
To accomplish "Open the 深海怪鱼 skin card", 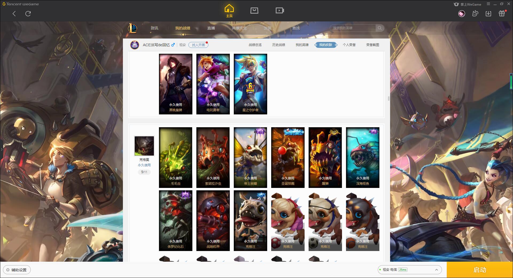I will click(x=363, y=157).
